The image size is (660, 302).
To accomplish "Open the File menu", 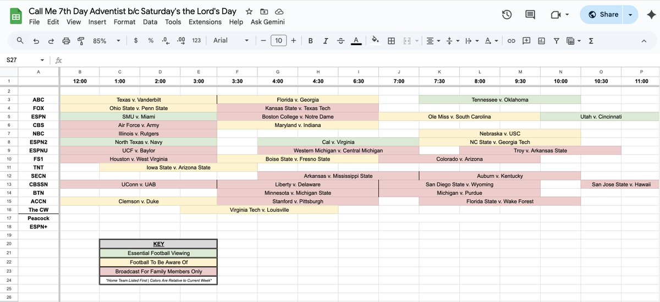I will point(34,22).
